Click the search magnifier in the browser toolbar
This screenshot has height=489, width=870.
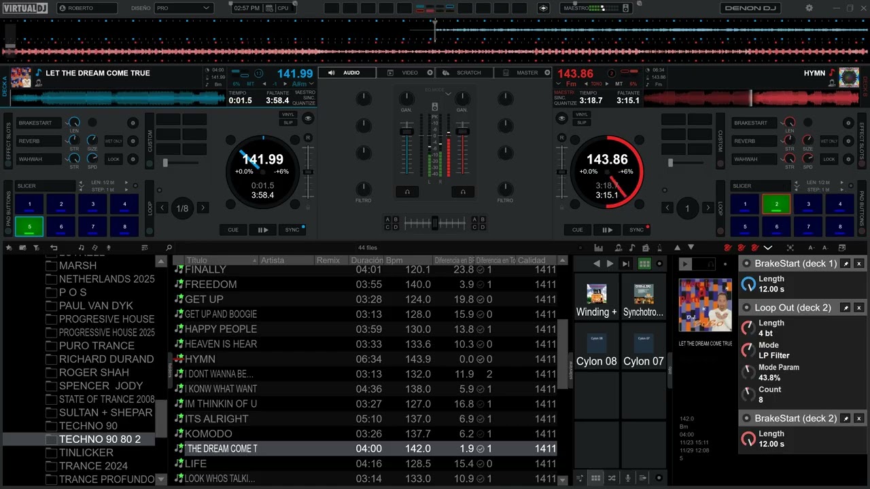169,248
